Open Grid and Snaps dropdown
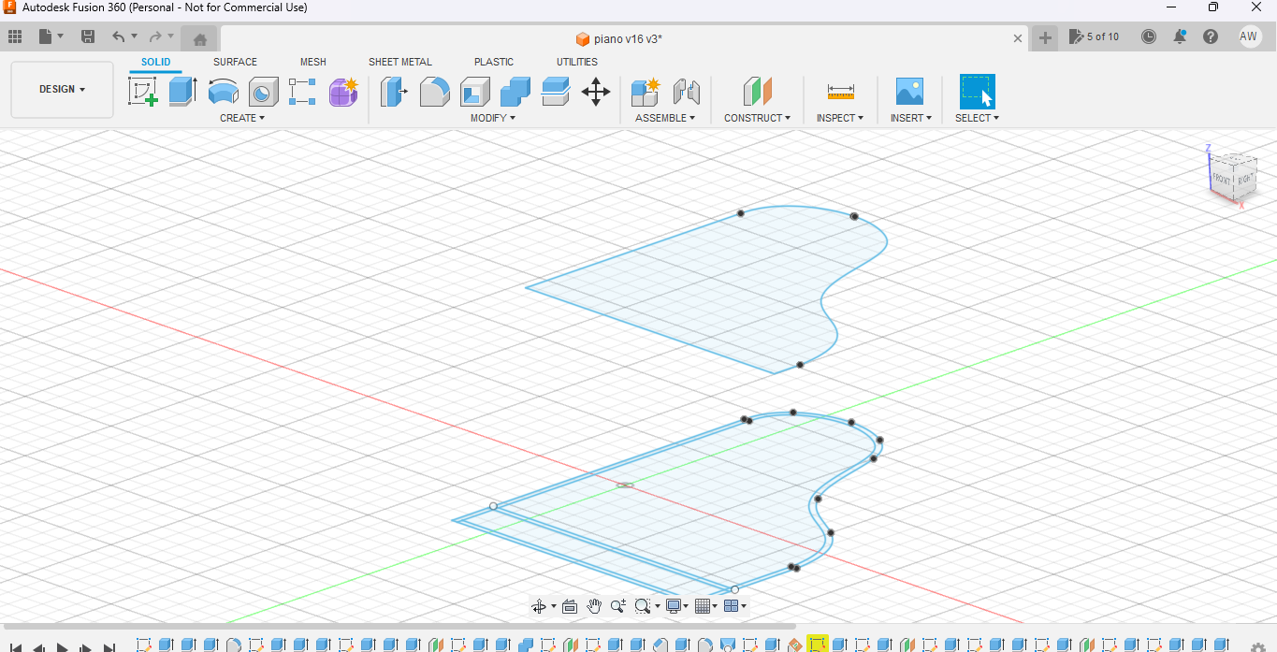 point(706,606)
